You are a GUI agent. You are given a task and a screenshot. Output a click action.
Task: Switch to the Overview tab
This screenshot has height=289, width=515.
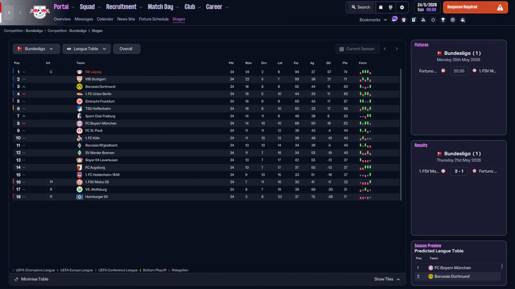click(x=62, y=19)
